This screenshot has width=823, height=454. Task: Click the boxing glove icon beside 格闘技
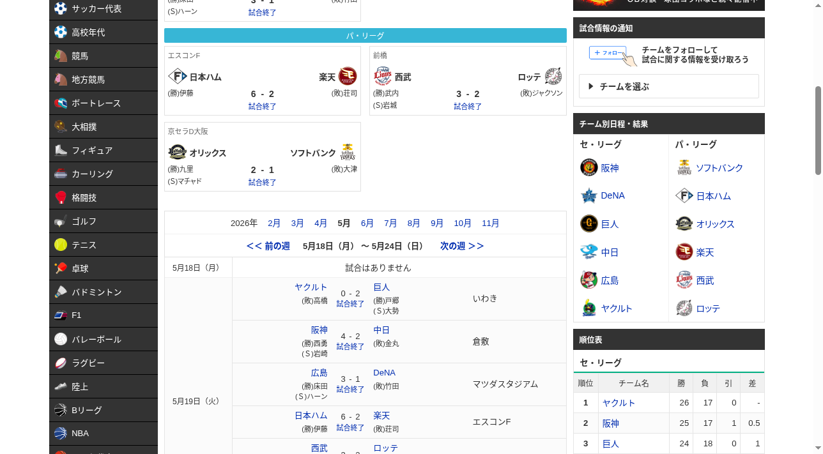61,197
